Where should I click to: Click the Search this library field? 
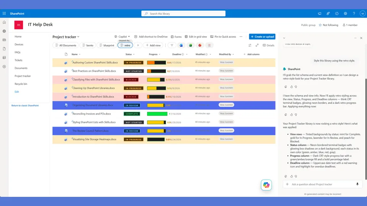pyautogui.click(x=183, y=14)
